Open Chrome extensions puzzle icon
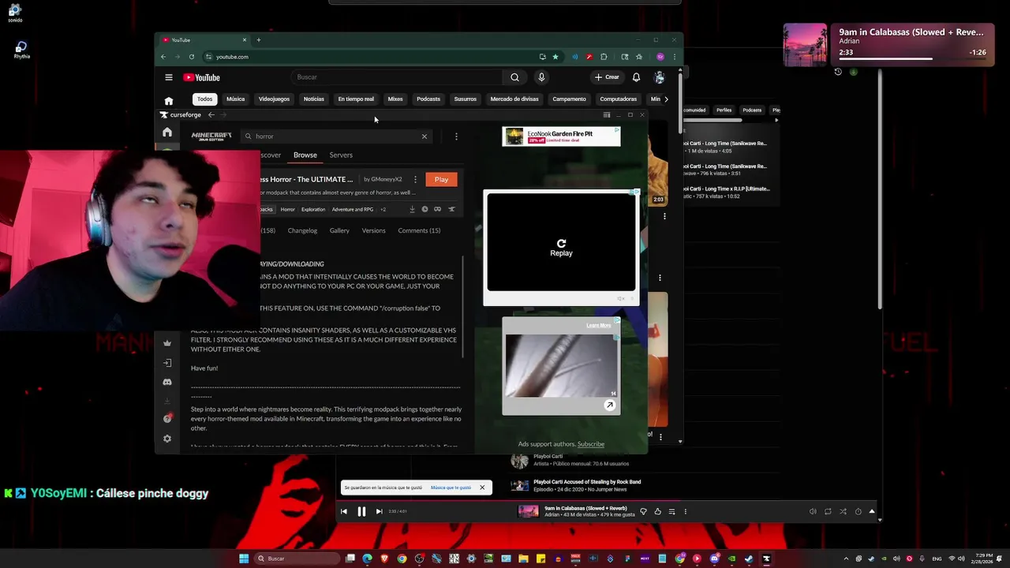Screen dimensions: 1010x568 [x=604, y=57]
